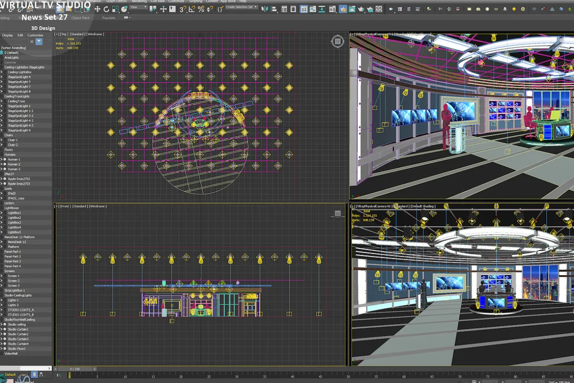This screenshot has width=574, height=383.
Task: Click the Align tool icon
Action: 274,9
